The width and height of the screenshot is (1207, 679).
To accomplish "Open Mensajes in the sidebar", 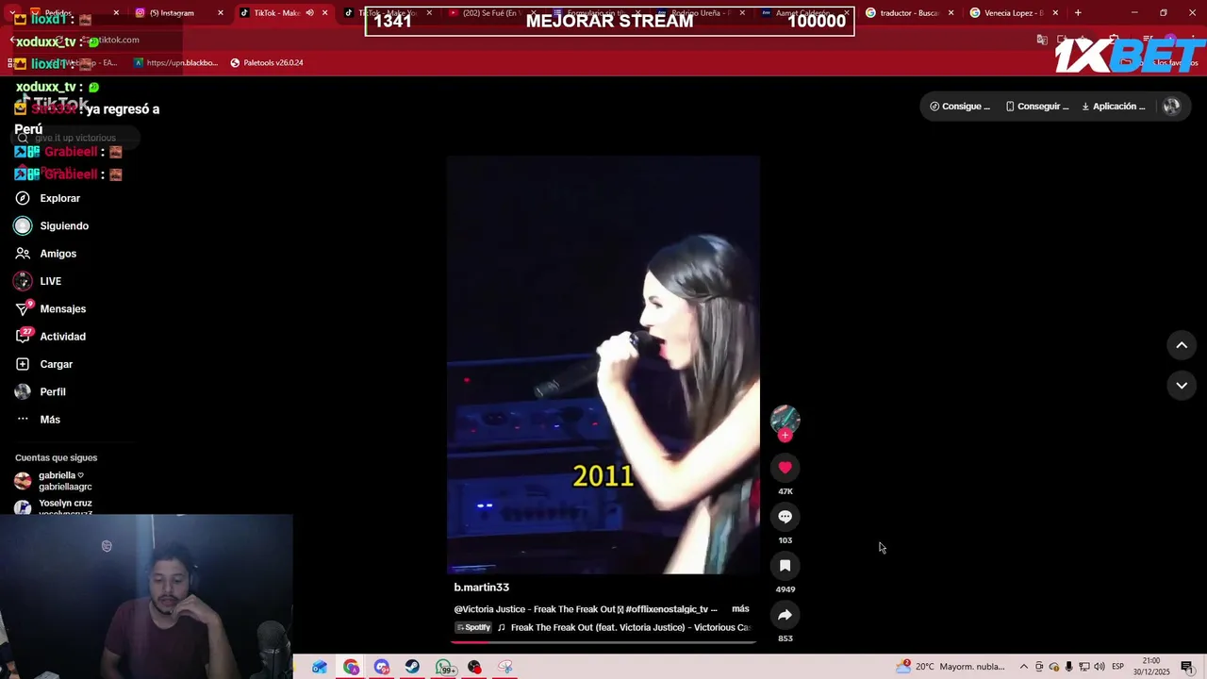I will (62, 309).
